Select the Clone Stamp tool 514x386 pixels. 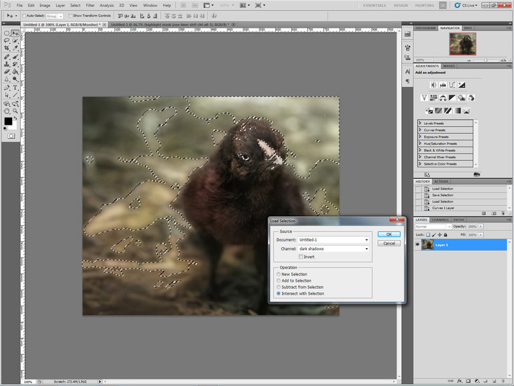pos(6,64)
